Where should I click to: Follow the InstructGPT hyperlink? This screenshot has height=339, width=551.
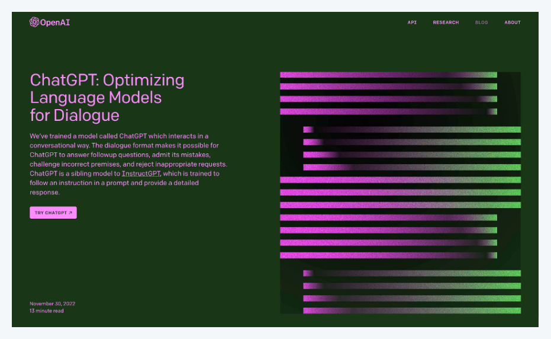(141, 174)
